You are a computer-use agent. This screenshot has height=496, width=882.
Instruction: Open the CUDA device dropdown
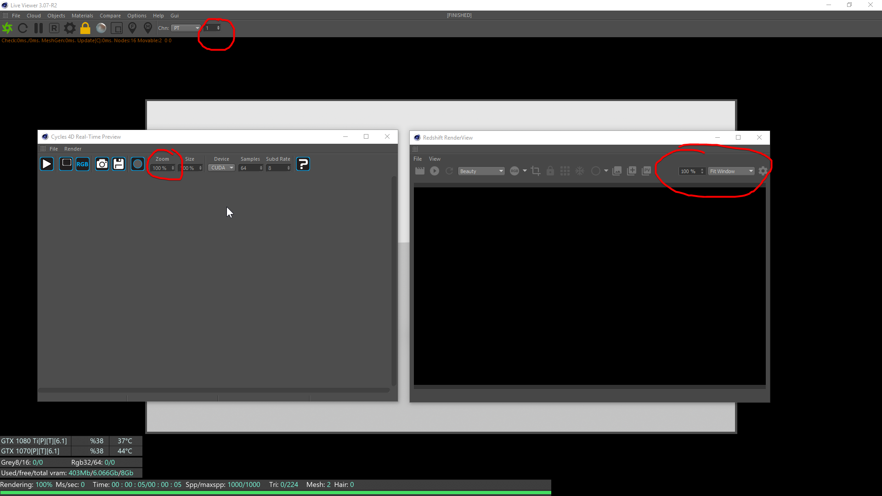pos(222,168)
